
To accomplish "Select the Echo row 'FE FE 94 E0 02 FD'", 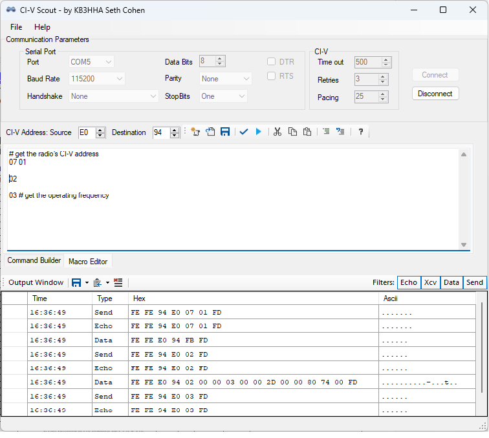I will [239, 368].
